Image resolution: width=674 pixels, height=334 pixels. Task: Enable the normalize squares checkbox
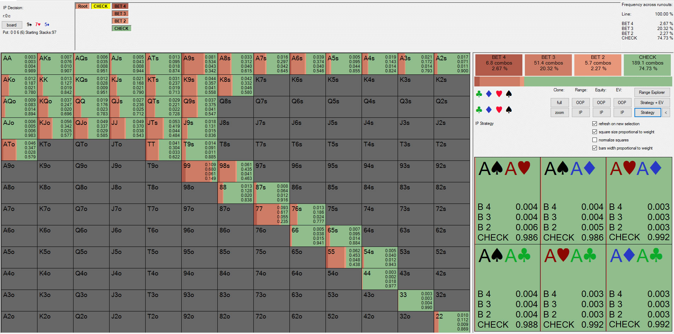click(x=594, y=140)
